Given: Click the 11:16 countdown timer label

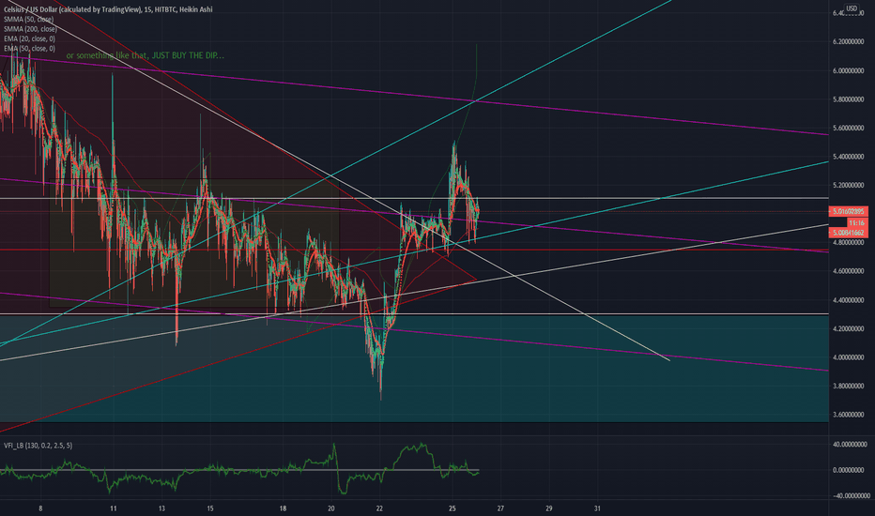Looking at the screenshot, I should click(x=857, y=222).
